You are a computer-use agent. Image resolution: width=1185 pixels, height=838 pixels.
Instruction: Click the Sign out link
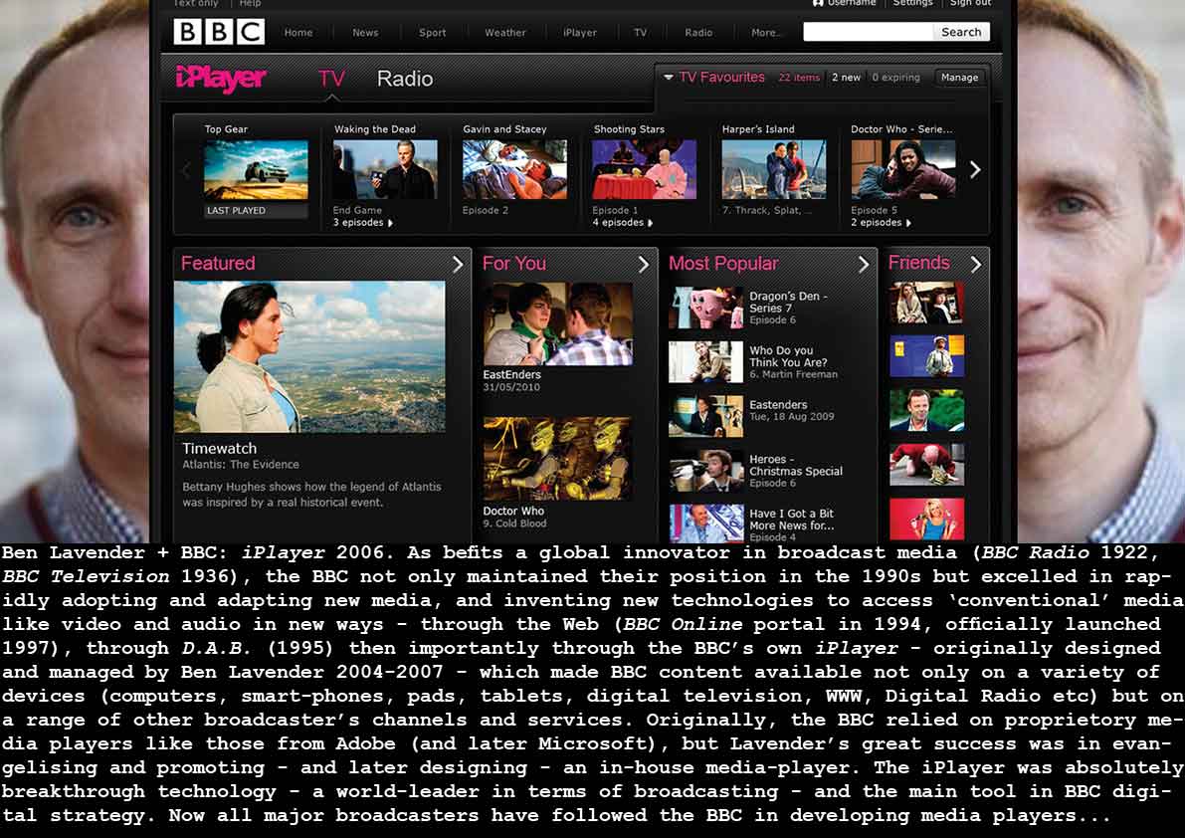[x=969, y=3]
